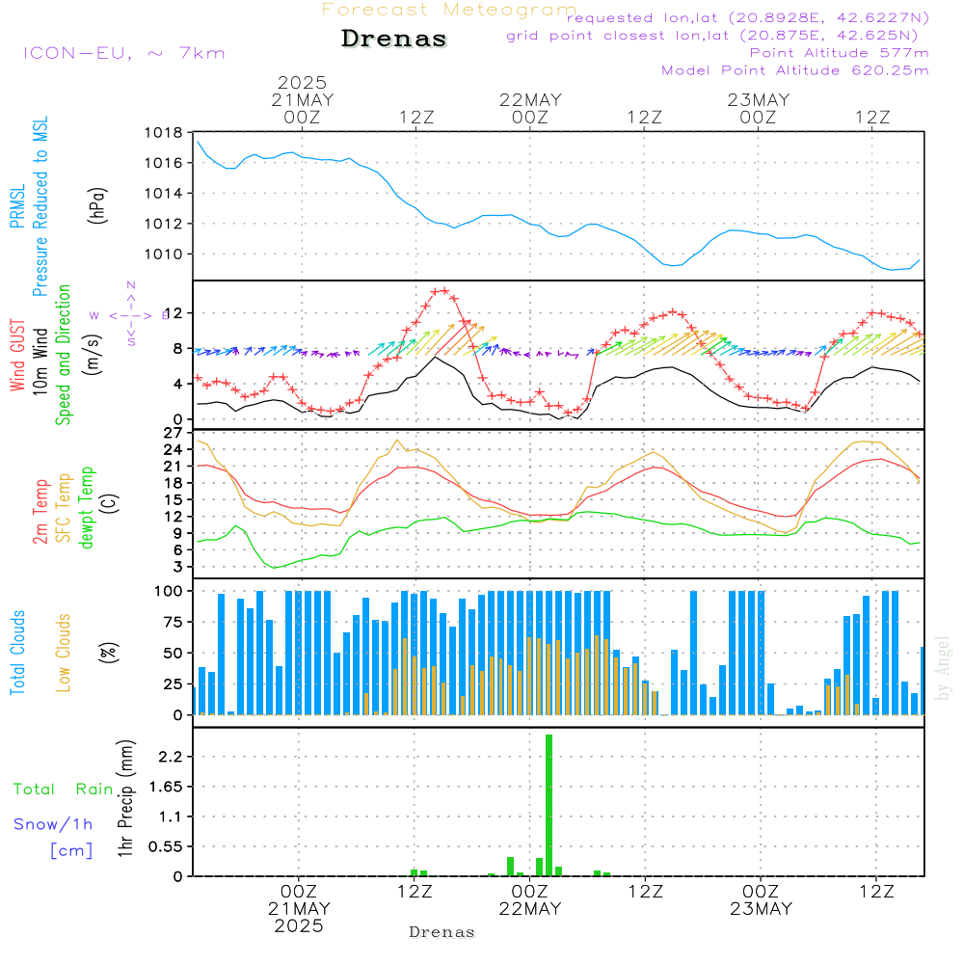Click the "1hr Precip (mm)" axis title

click(x=125, y=798)
